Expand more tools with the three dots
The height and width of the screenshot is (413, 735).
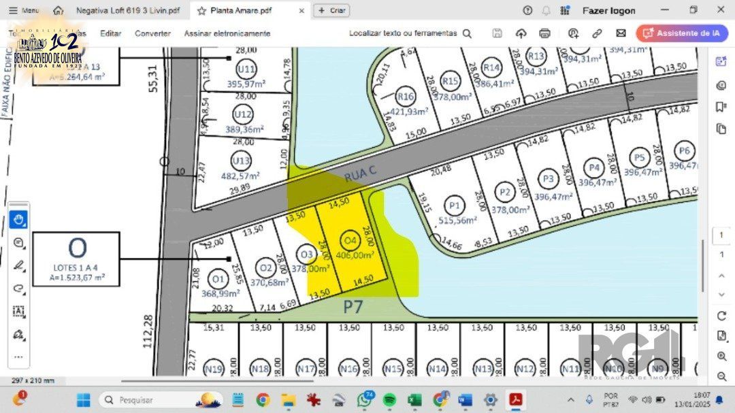tap(18, 357)
